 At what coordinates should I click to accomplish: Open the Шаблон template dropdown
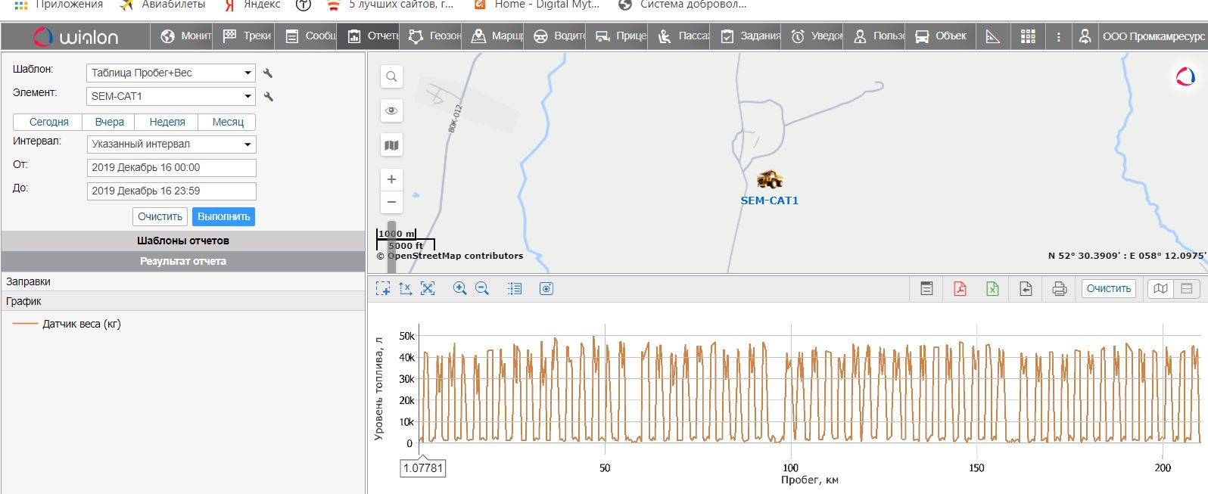click(171, 73)
